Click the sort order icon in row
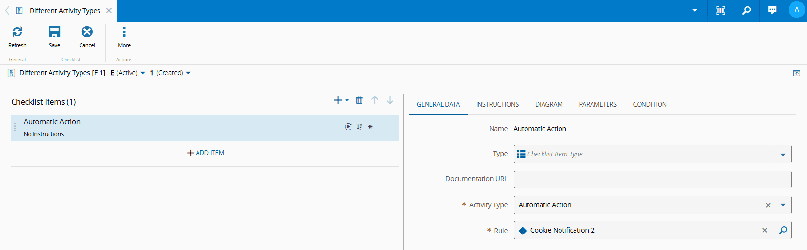This screenshot has height=250, width=807. pyautogui.click(x=360, y=127)
